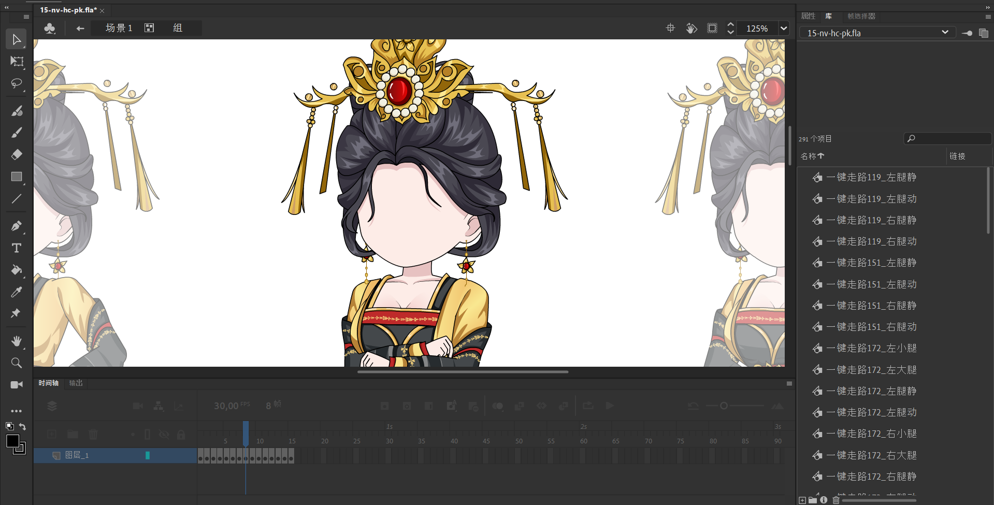This screenshot has height=505, width=994.
Task: Choose the Eyedropper tool
Action: tap(17, 292)
